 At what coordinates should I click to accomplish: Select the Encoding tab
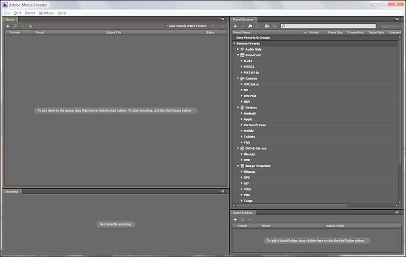coord(12,192)
